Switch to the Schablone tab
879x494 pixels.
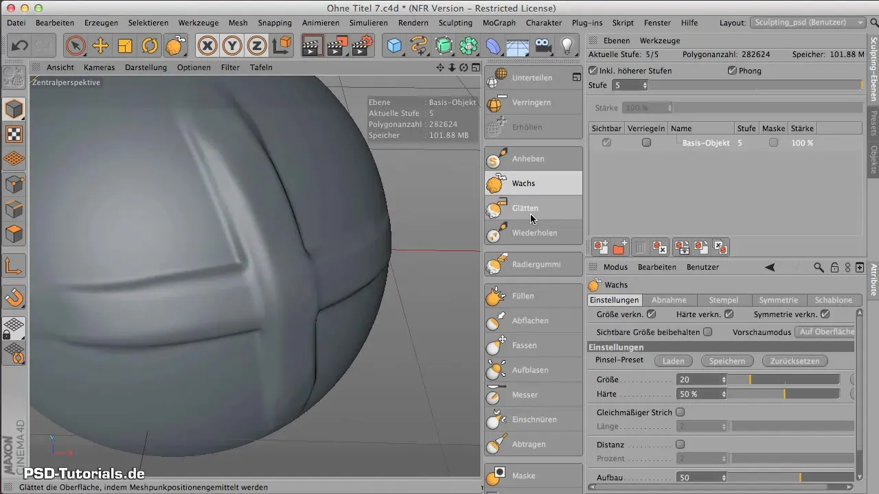[x=834, y=300]
